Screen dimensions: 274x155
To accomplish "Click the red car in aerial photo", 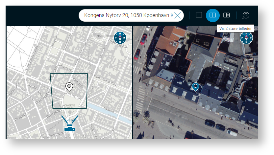I will tap(143, 39).
